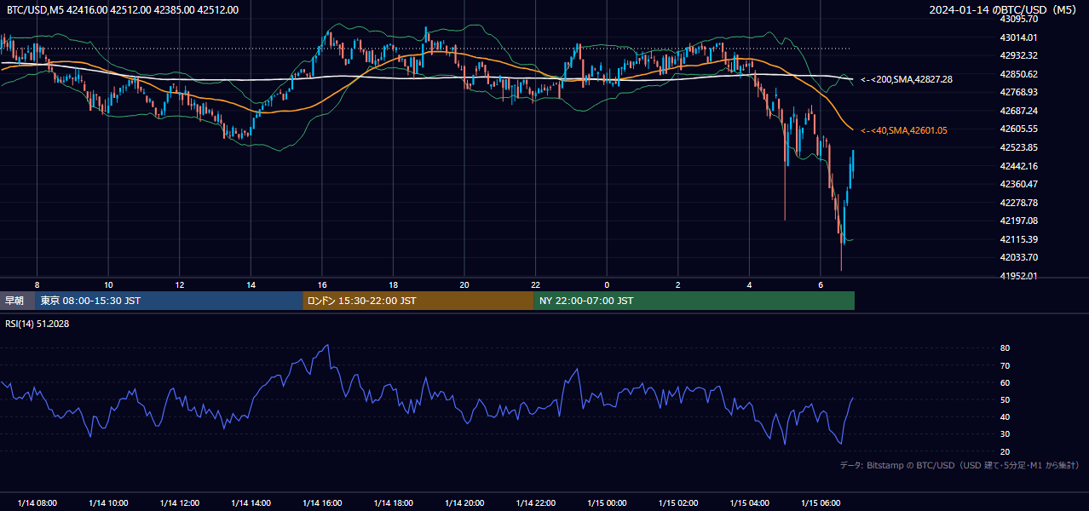Screen dimensions: 1089x511
Task: Click hour label 12 under the candlestick chart
Action: 179,284
